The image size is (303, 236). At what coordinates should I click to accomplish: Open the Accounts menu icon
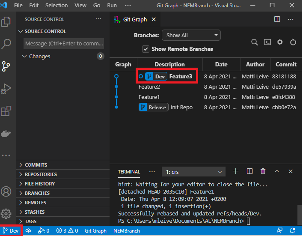tap(6, 191)
